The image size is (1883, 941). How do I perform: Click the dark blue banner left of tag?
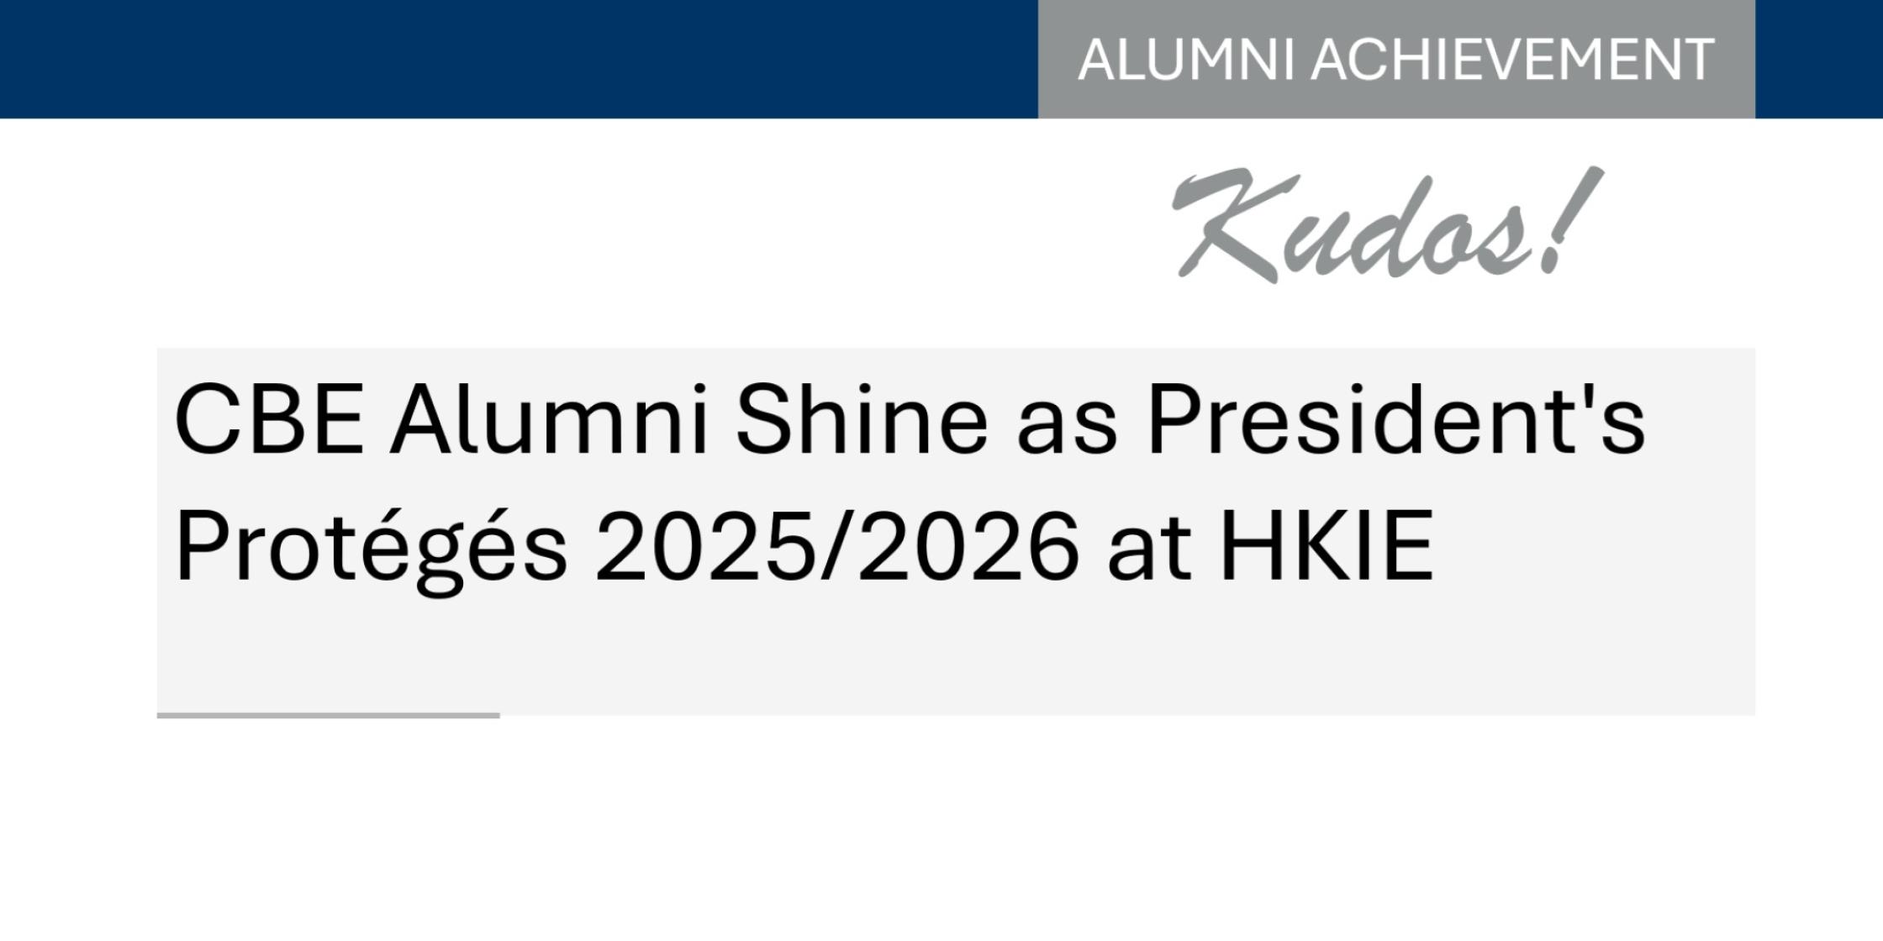[x=518, y=59]
